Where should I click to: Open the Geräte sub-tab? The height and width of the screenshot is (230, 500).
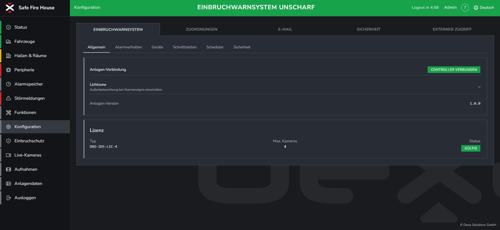157,47
